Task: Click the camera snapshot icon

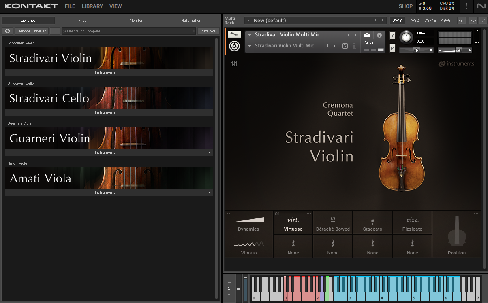Action: pyautogui.click(x=367, y=35)
